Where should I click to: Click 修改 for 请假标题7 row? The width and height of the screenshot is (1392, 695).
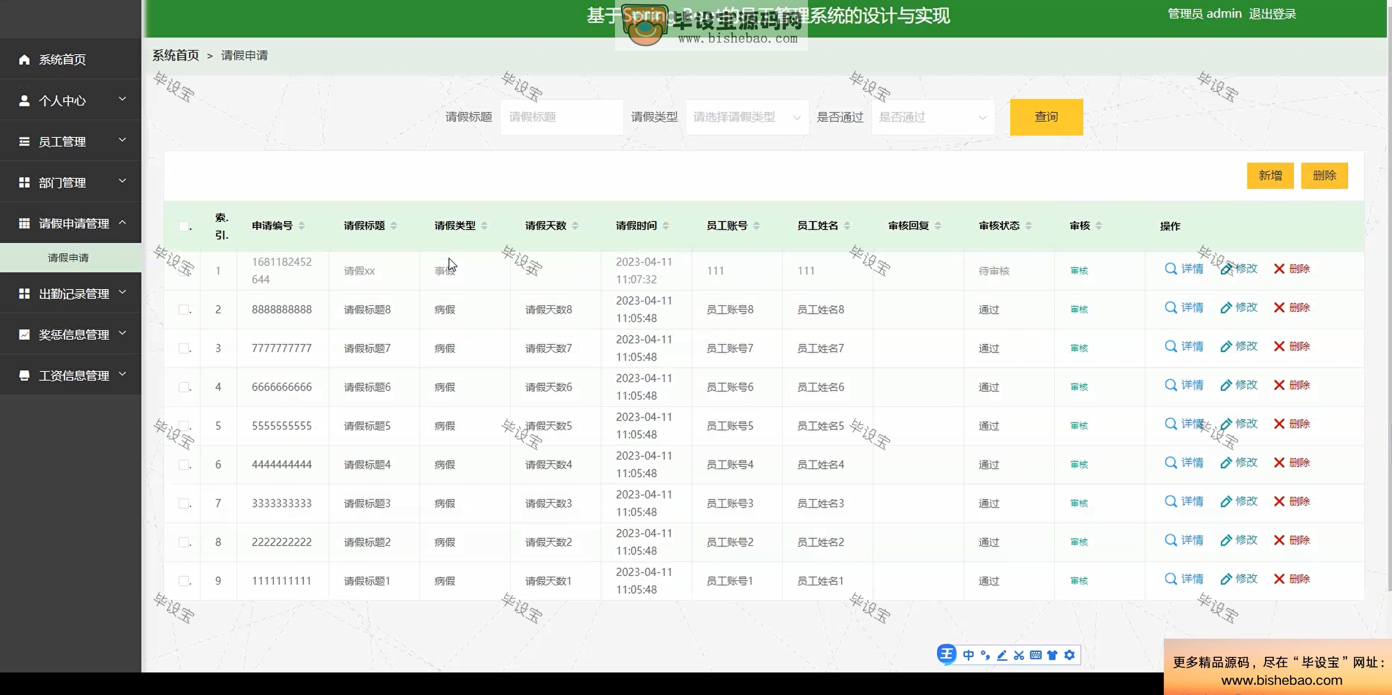[1239, 346]
